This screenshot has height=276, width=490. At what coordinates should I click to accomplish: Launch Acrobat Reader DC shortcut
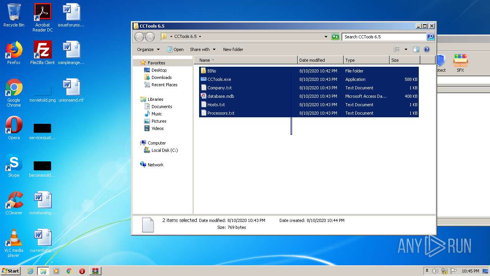(x=42, y=18)
